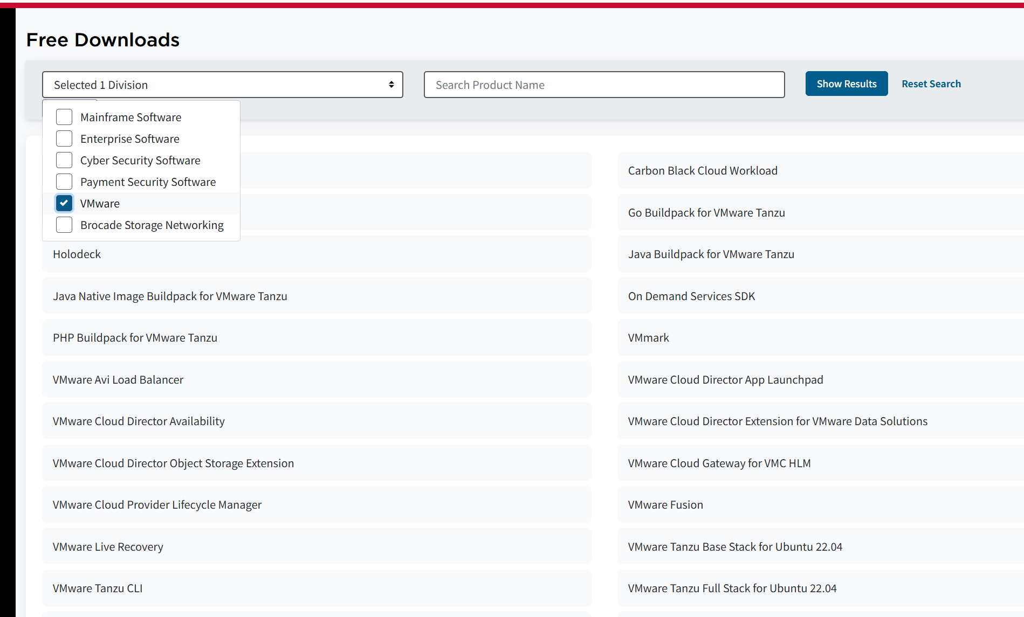This screenshot has height=617, width=1024.
Task: Open VMware Tanzu Base Stack for Ubuntu 22.04
Action: tap(821, 546)
